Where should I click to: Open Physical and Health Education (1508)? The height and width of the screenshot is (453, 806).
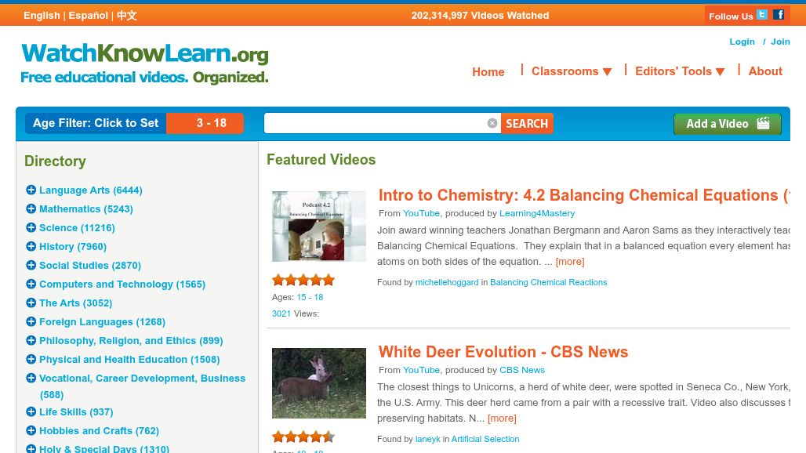129,360
